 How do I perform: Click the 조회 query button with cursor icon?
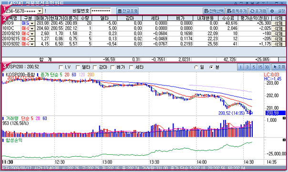pyautogui.click(x=278, y=67)
